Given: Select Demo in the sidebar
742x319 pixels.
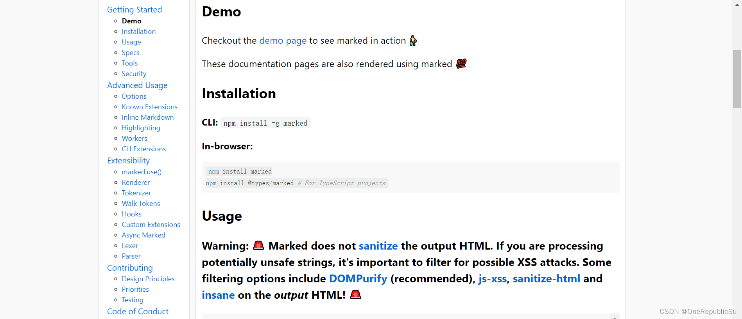Looking at the screenshot, I should point(132,21).
